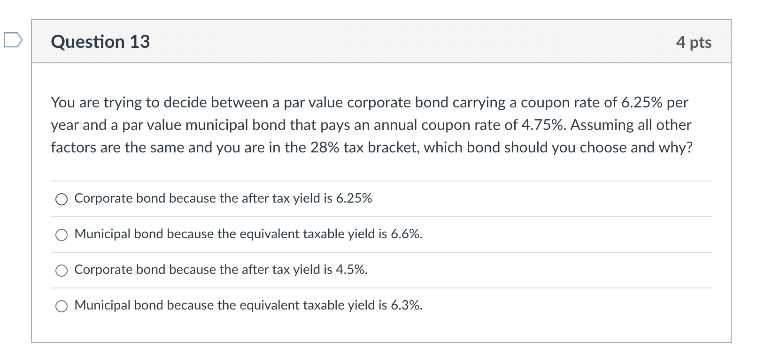757x363 pixels.
Task: Click the fourth answer option row
Action: tap(248, 306)
